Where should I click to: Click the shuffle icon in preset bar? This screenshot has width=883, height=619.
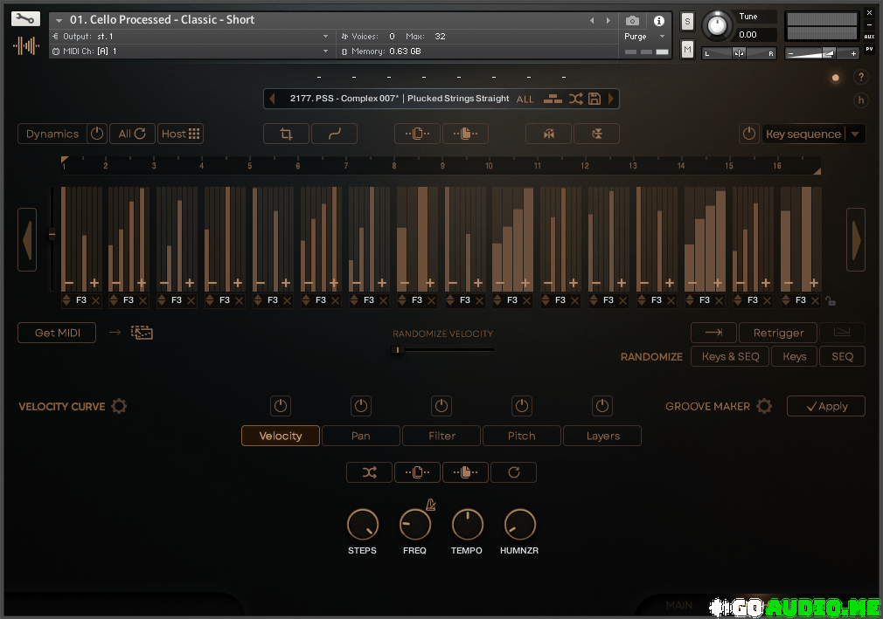coord(575,99)
